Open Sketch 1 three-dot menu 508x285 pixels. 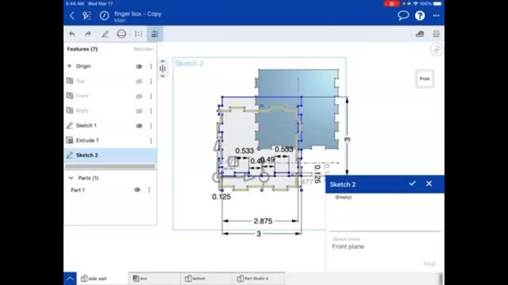pyautogui.click(x=151, y=126)
